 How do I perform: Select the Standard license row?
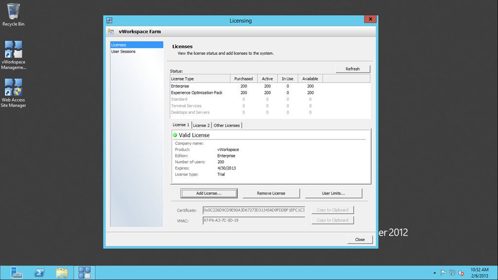270,99
